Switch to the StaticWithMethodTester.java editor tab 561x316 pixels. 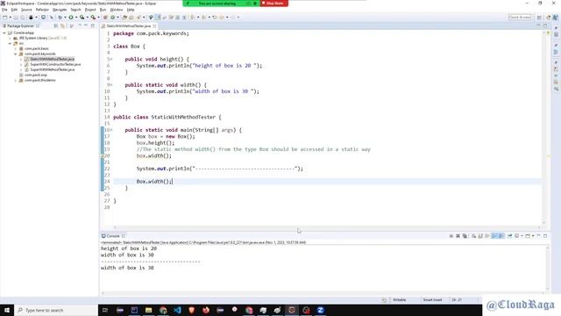[x=129, y=25]
